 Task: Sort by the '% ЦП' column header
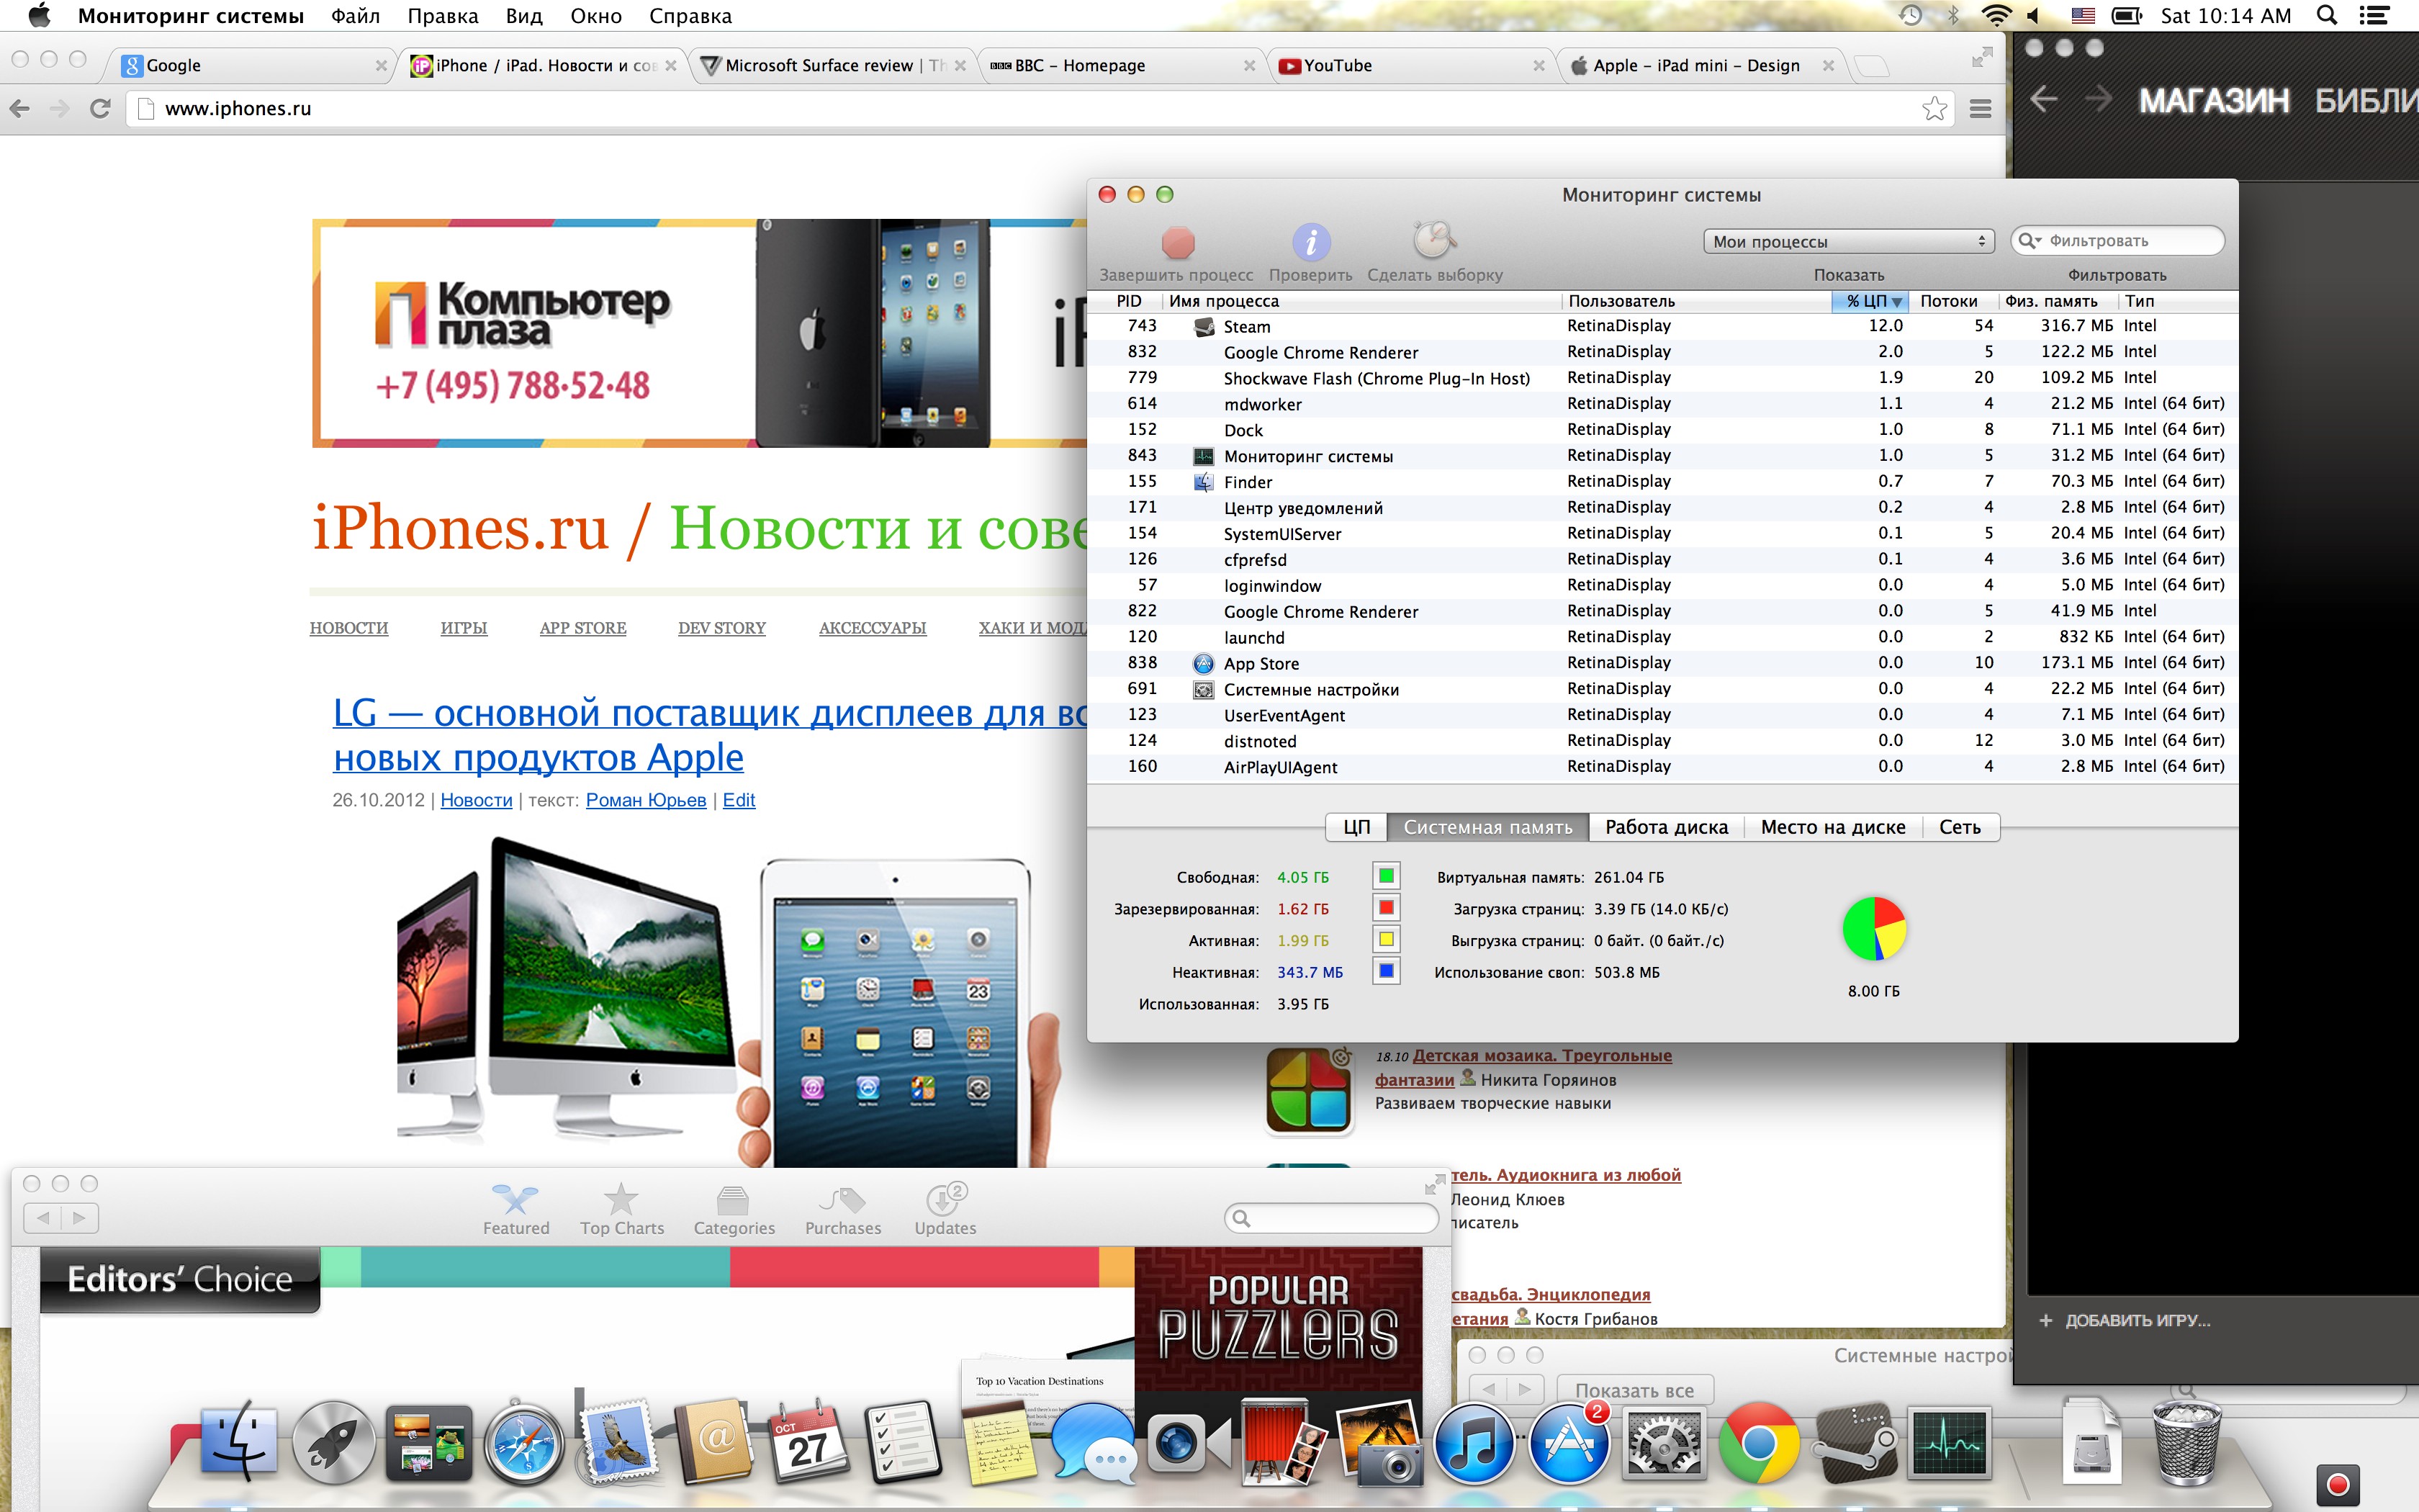(x=1868, y=301)
